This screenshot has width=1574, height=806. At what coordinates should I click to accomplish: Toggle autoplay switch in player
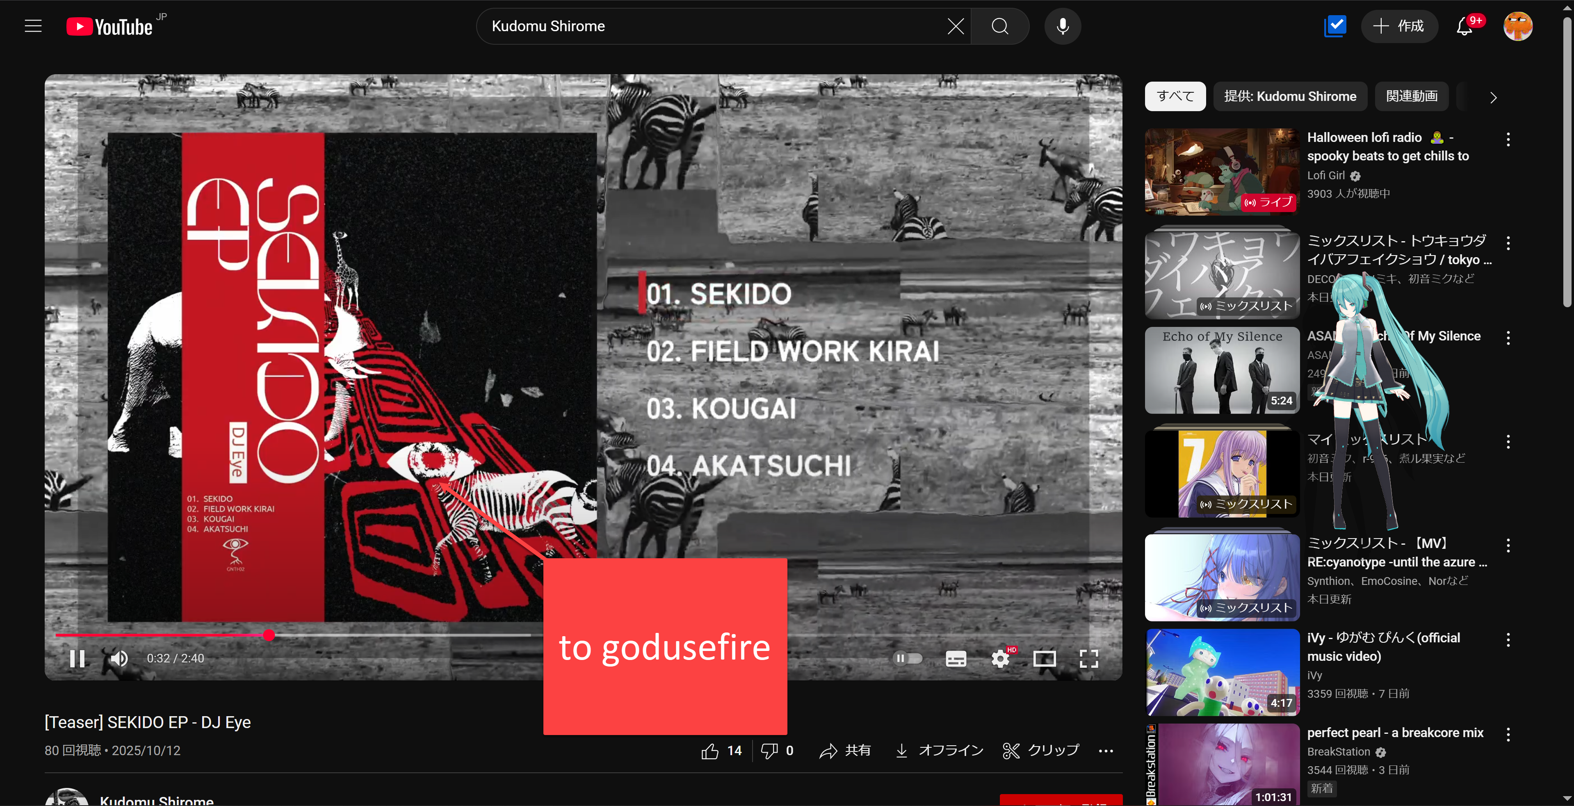click(908, 658)
